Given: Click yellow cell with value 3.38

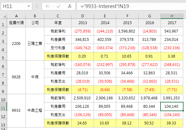Looking at the screenshot, I should 172,56.
